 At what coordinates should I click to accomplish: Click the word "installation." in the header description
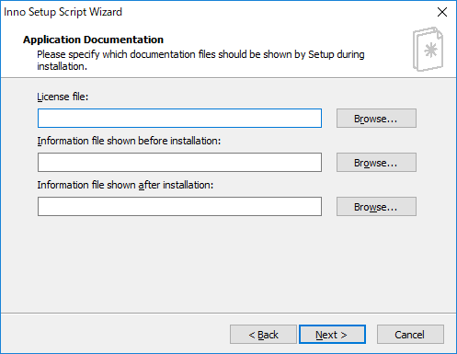coord(63,66)
